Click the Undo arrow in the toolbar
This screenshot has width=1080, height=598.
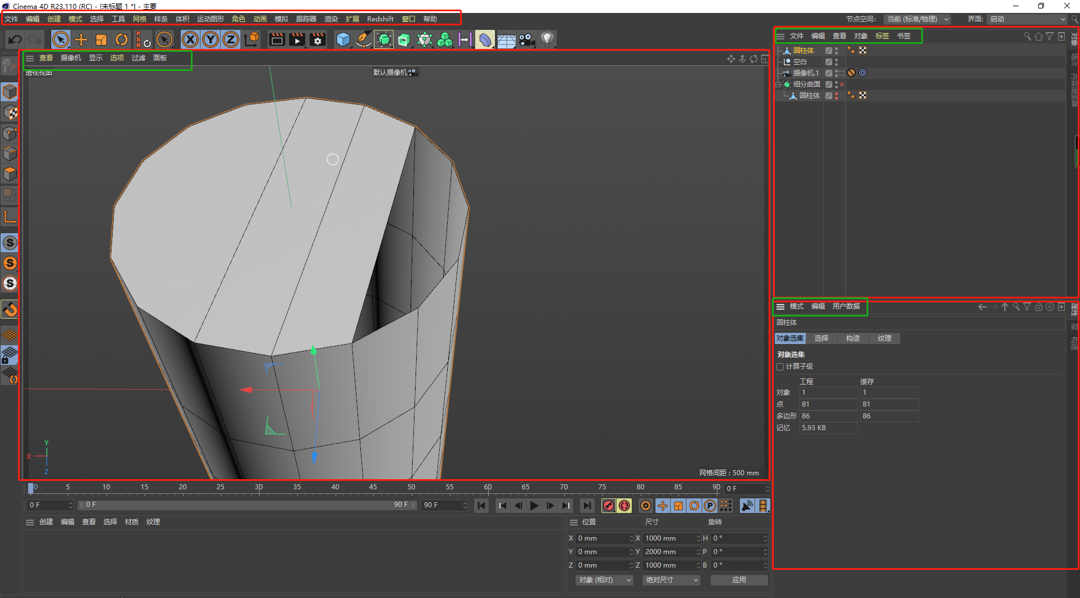[15, 39]
